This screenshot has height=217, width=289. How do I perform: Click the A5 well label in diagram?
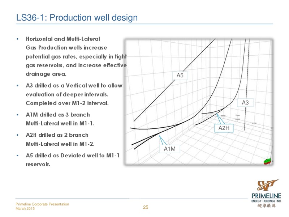(180, 75)
